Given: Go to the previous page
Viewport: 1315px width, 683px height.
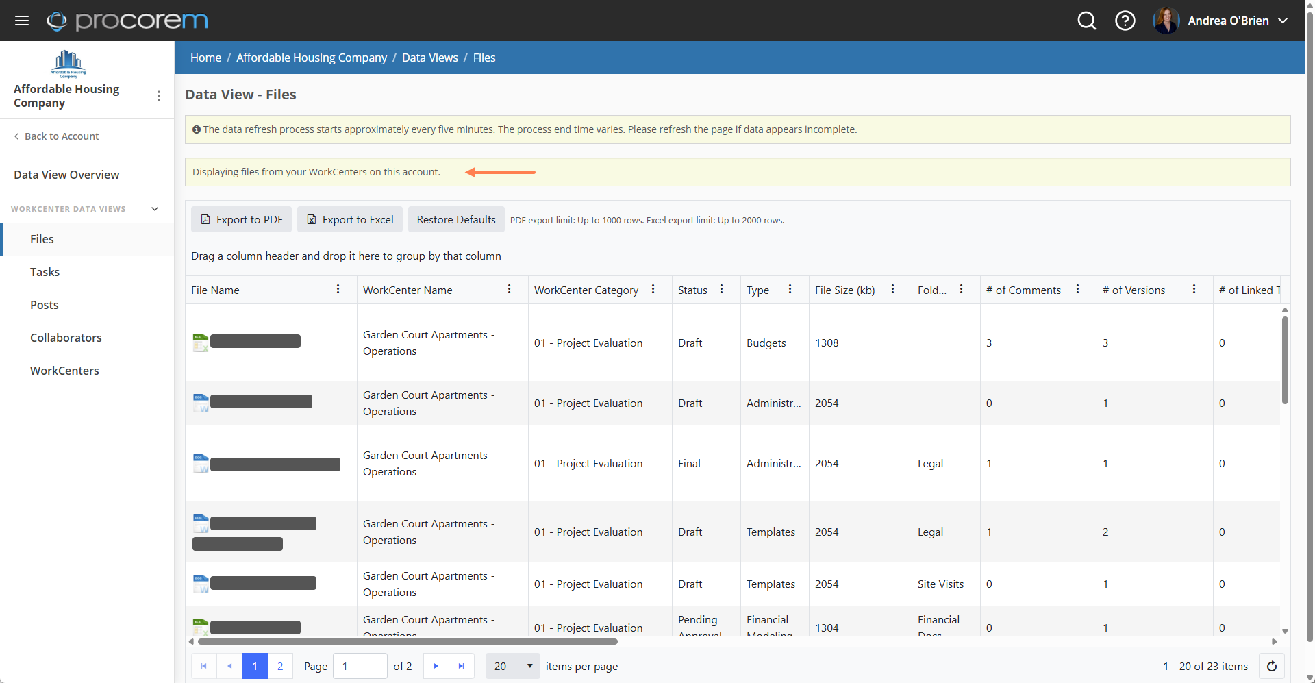Looking at the screenshot, I should (x=229, y=666).
